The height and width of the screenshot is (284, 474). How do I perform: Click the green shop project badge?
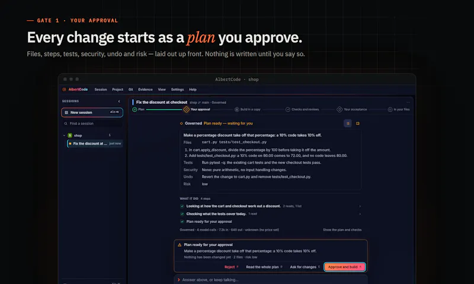tap(70, 135)
